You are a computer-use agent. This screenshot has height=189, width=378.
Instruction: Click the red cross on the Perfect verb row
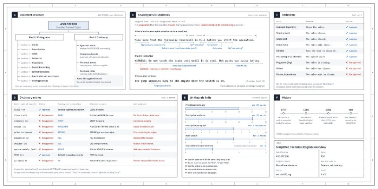coord(347,69)
